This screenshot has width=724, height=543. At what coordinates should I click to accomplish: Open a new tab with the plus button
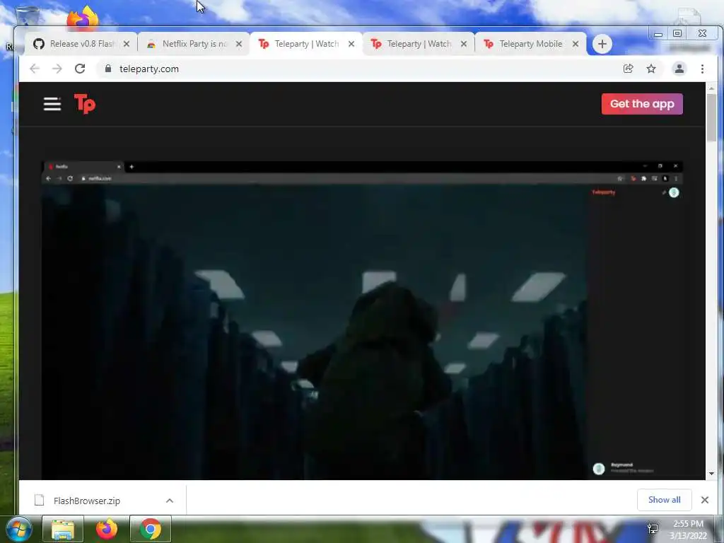tap(602, 44)
